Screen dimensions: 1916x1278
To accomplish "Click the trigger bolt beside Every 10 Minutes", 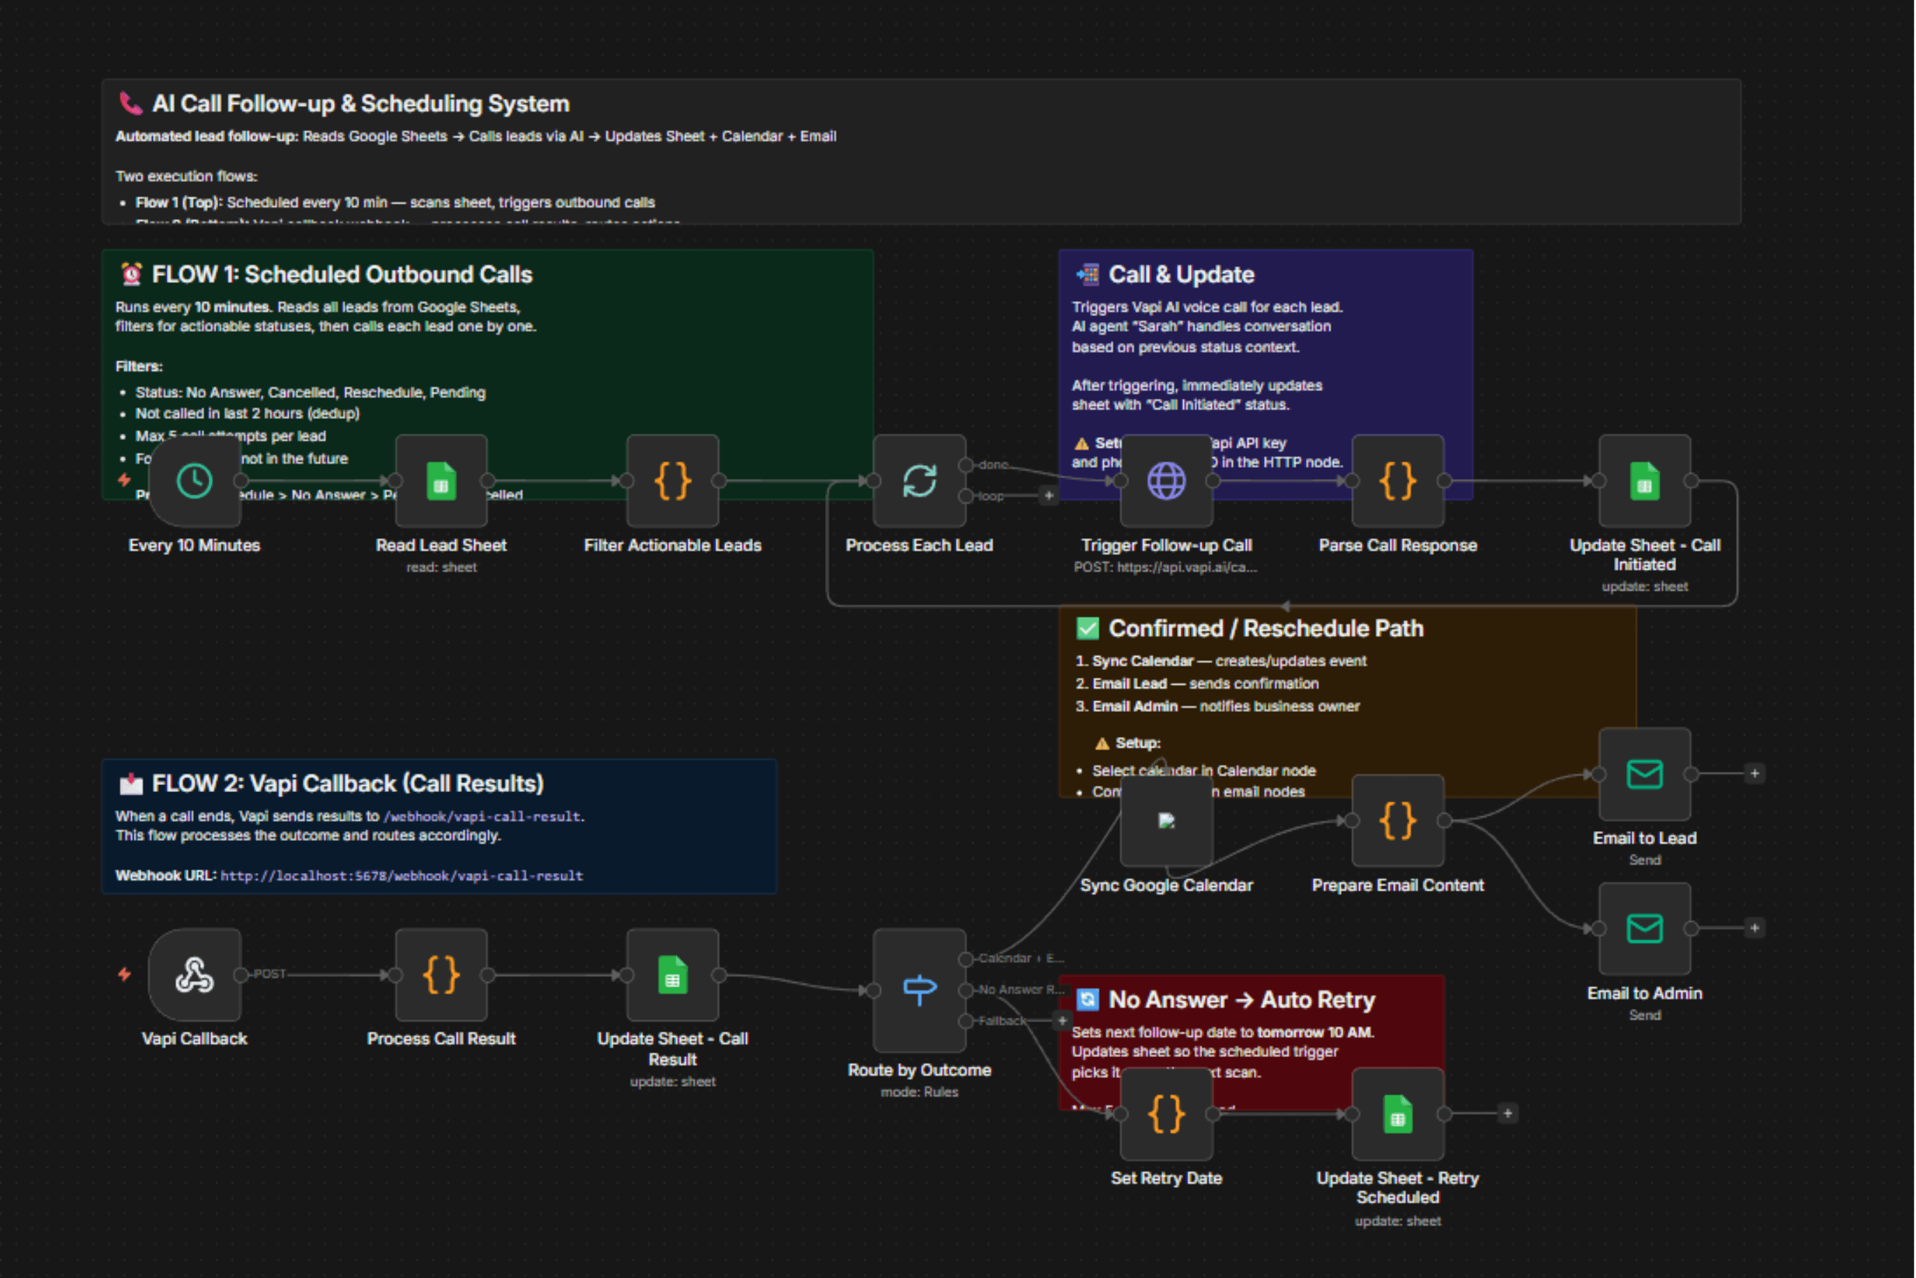I will (125, 480).
